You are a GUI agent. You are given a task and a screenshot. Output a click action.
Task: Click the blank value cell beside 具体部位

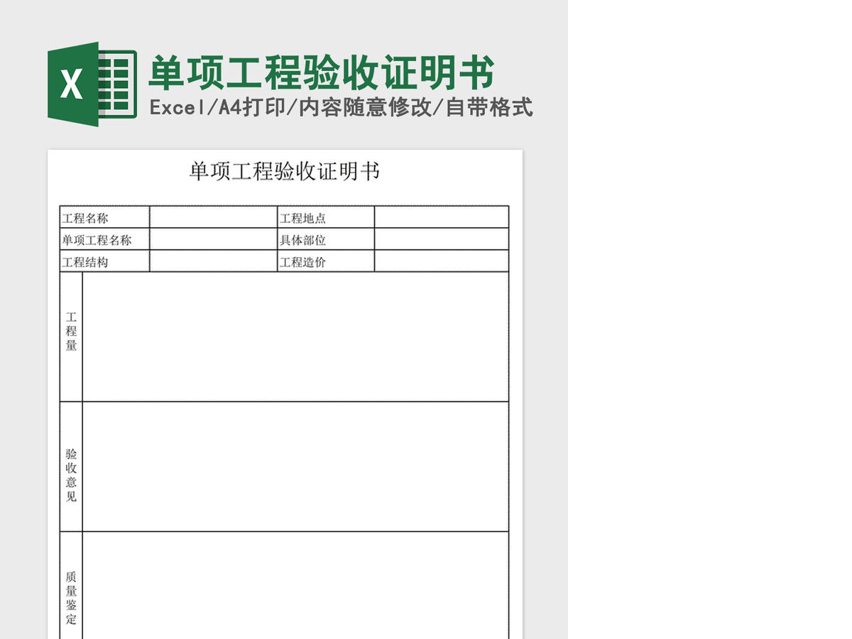(442, 239)
